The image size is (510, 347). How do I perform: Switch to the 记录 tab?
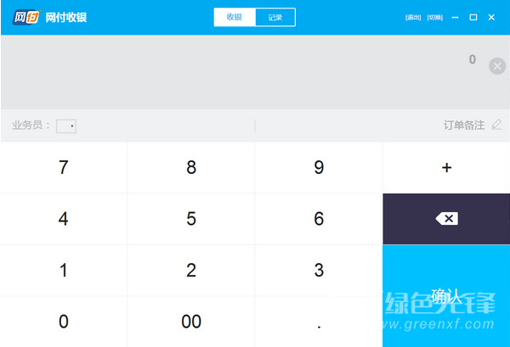point(275,17)
